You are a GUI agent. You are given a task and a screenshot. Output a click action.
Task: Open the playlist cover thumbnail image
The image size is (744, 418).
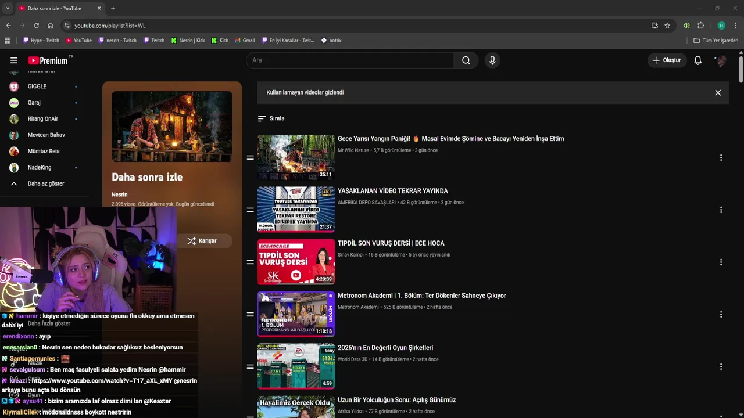tap(172, 126)
